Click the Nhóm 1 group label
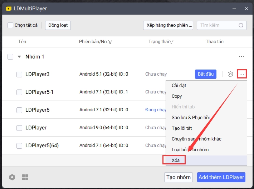This screenshot has width=254, height=189. point(35,57)
